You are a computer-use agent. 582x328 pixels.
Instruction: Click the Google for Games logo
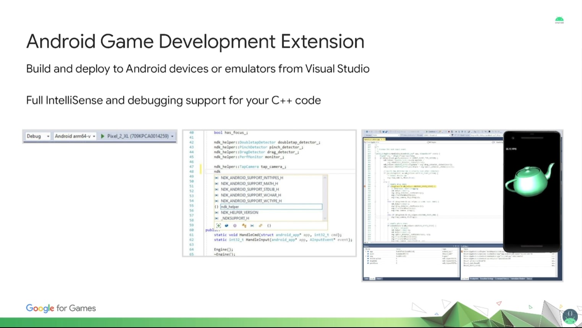(61, 308)
